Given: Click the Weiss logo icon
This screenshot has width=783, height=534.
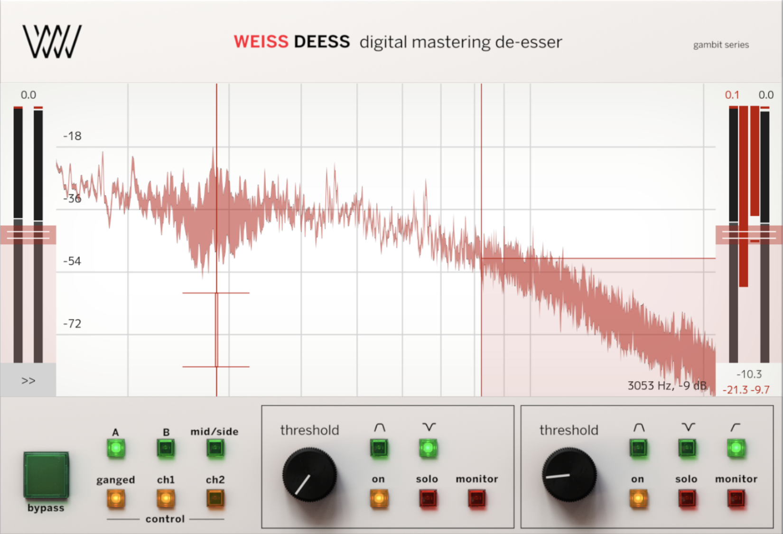Looking at the screenshot, I should (52, 42).
